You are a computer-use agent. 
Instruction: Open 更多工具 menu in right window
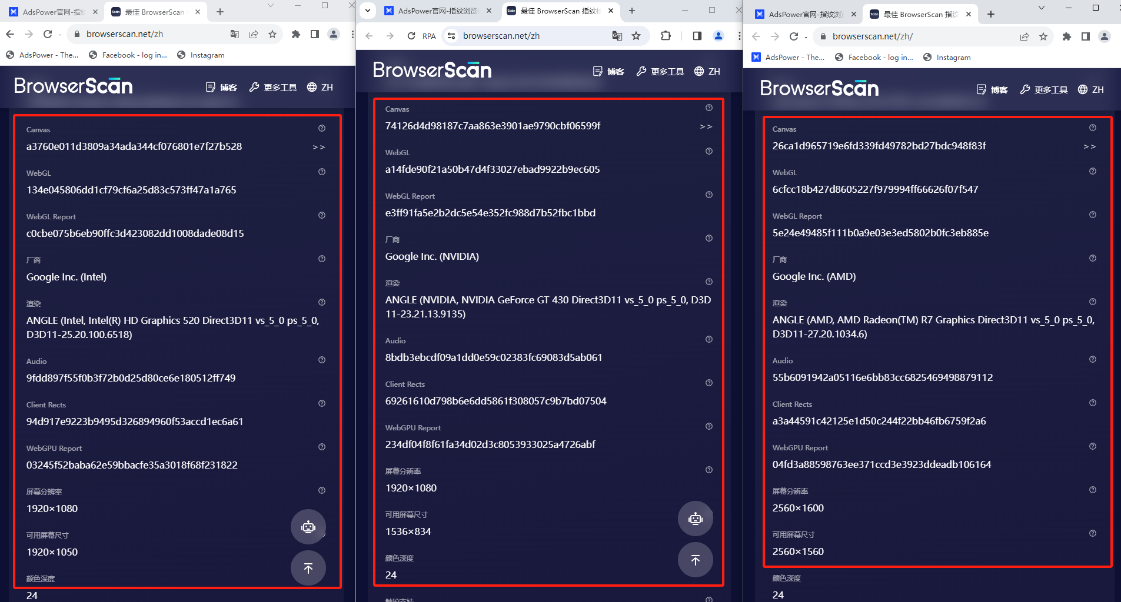(1044, 89)
